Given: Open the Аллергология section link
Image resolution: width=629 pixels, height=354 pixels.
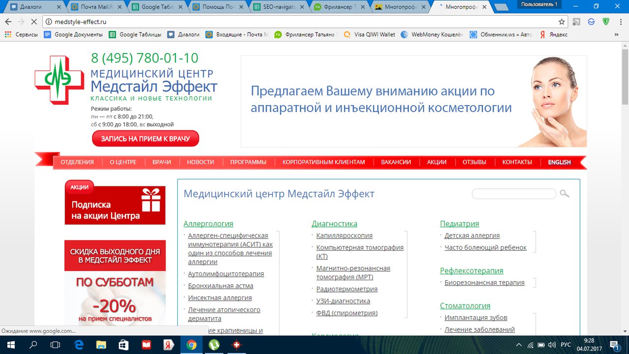Looking at the screenshot, I should click(x=208, y=224).
